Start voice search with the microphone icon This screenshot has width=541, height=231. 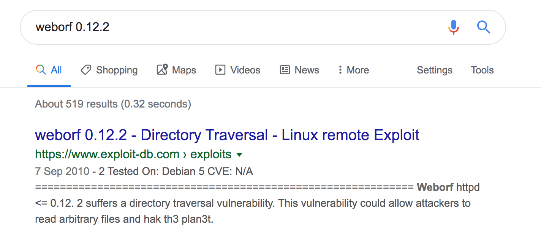point(454,27)
